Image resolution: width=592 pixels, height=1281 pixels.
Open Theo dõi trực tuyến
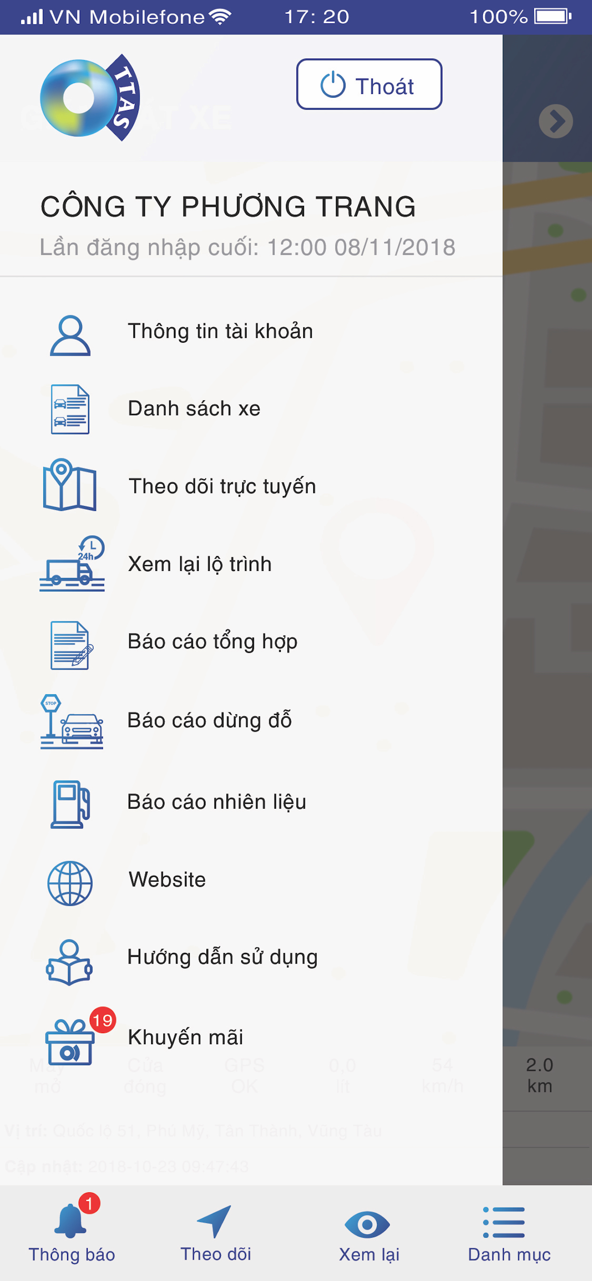click(x=223, y=487)
